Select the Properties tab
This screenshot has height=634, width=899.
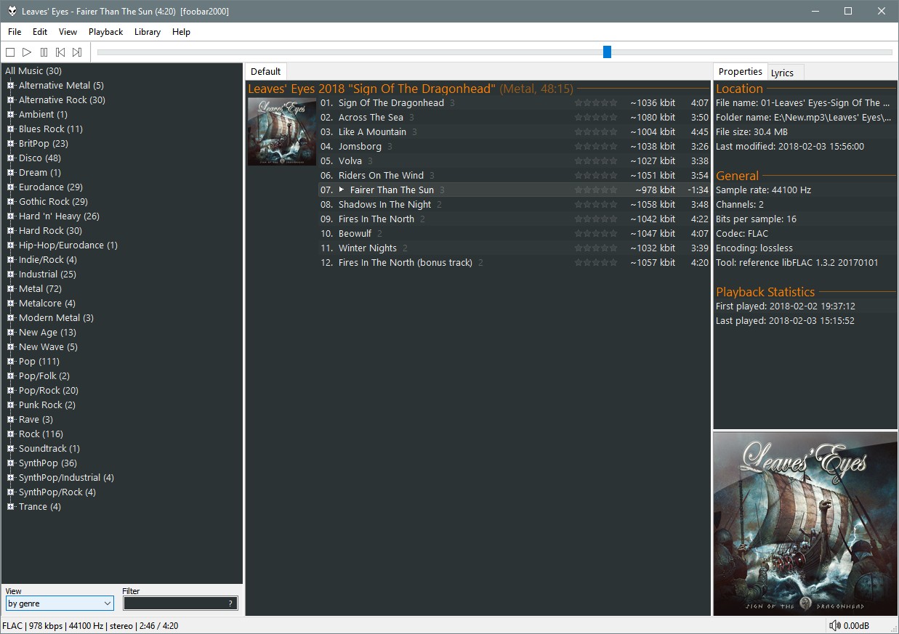point(740,71)
